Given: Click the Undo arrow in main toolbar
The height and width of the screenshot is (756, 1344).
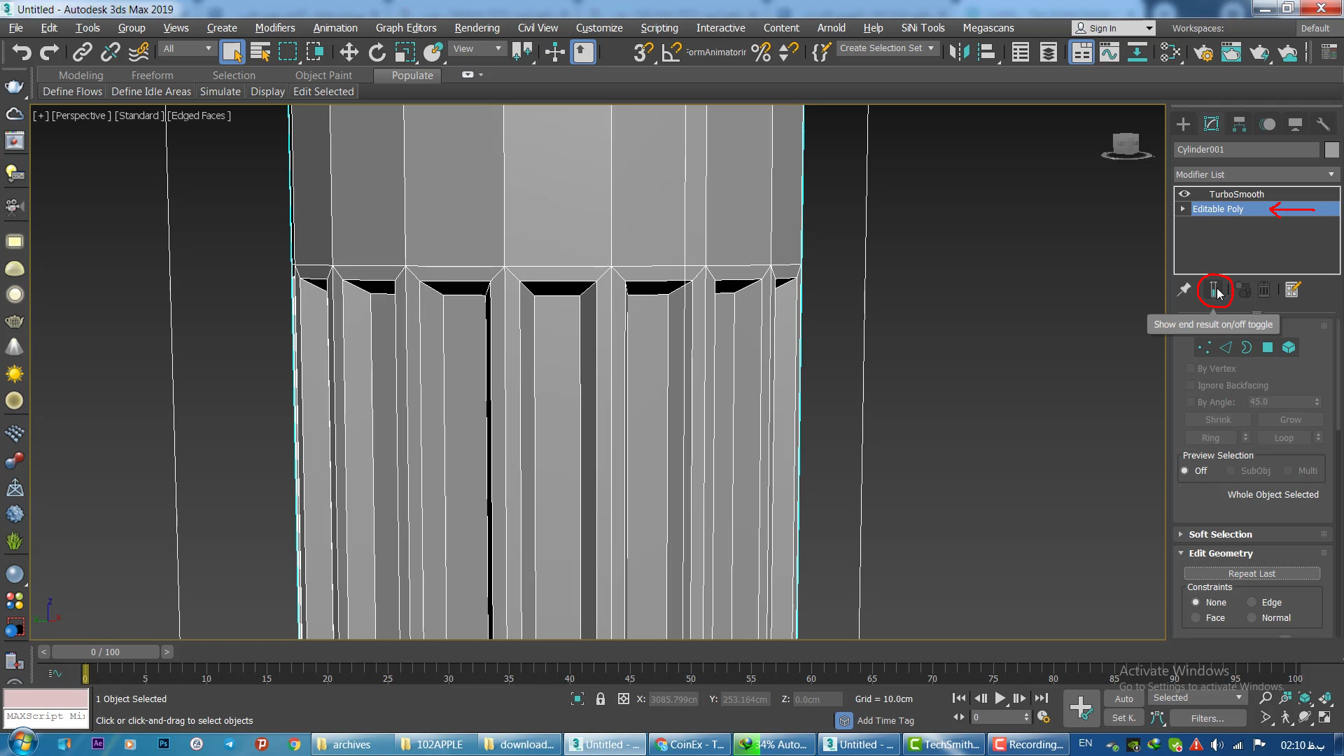Looking at the screenshot, I should click(x=22, y=52).
